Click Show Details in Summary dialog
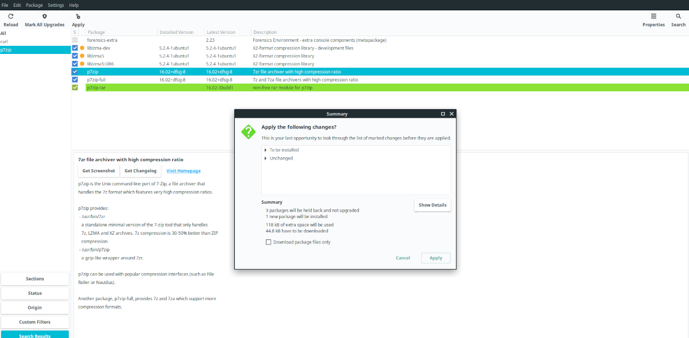The height and width of the screenshot is (338, 689). (432, 205)
